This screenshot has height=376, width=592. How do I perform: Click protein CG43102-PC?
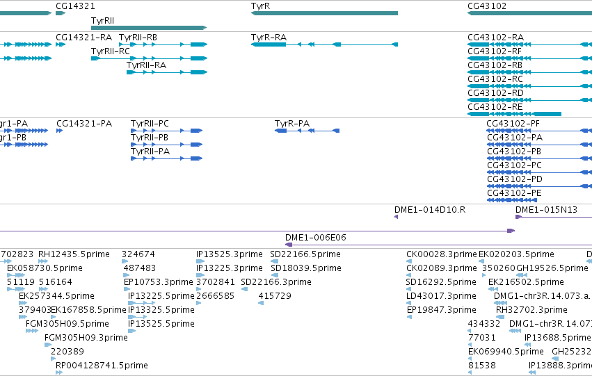pos(514,165)
